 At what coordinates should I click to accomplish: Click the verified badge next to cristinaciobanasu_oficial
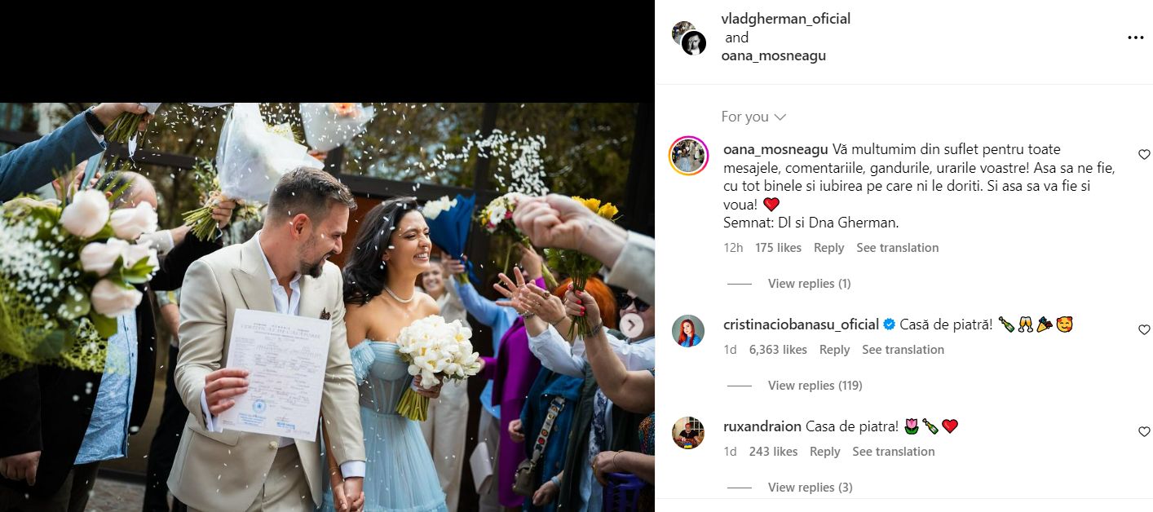[x=889, y=324]
